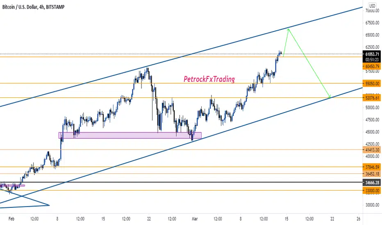Click the green arrow's upper peak point
Viewport: 382px width, 225px height.
point(289,29)
